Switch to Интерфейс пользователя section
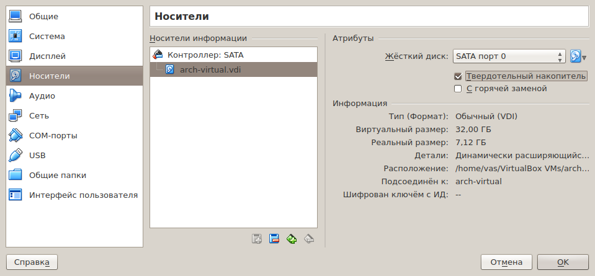Viewport: 595px width, 276px height. pos(83,195)
